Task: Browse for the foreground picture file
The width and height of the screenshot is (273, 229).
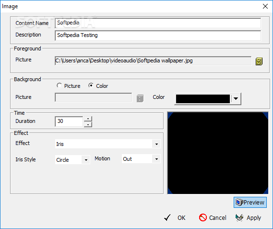Action: pos(259,61)
